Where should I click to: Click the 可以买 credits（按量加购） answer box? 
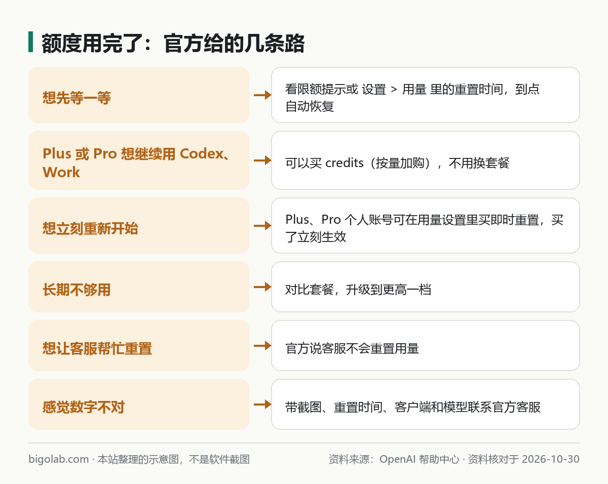426,160
